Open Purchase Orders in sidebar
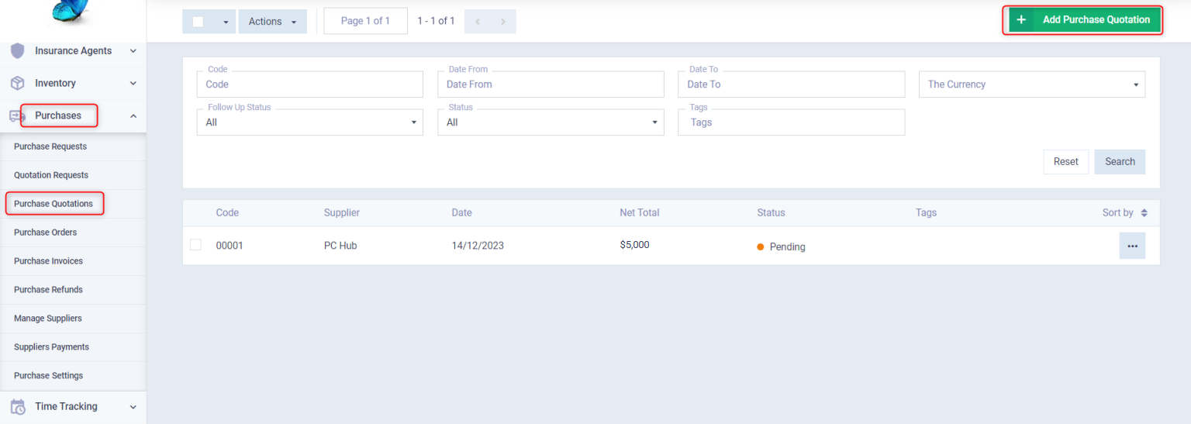 [45, 233]
